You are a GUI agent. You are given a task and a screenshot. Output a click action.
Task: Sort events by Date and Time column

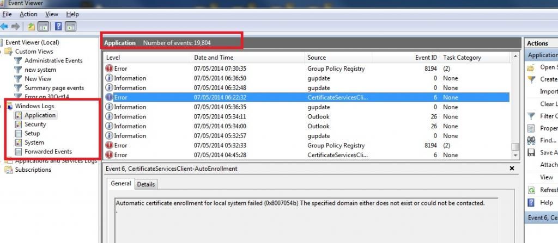(x=248, y=58)
